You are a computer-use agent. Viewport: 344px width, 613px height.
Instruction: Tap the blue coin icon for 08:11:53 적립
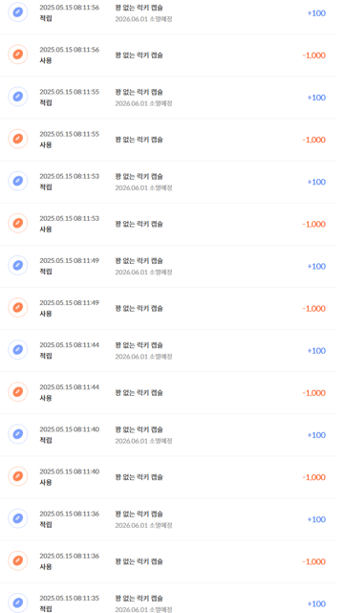(18, 181)
